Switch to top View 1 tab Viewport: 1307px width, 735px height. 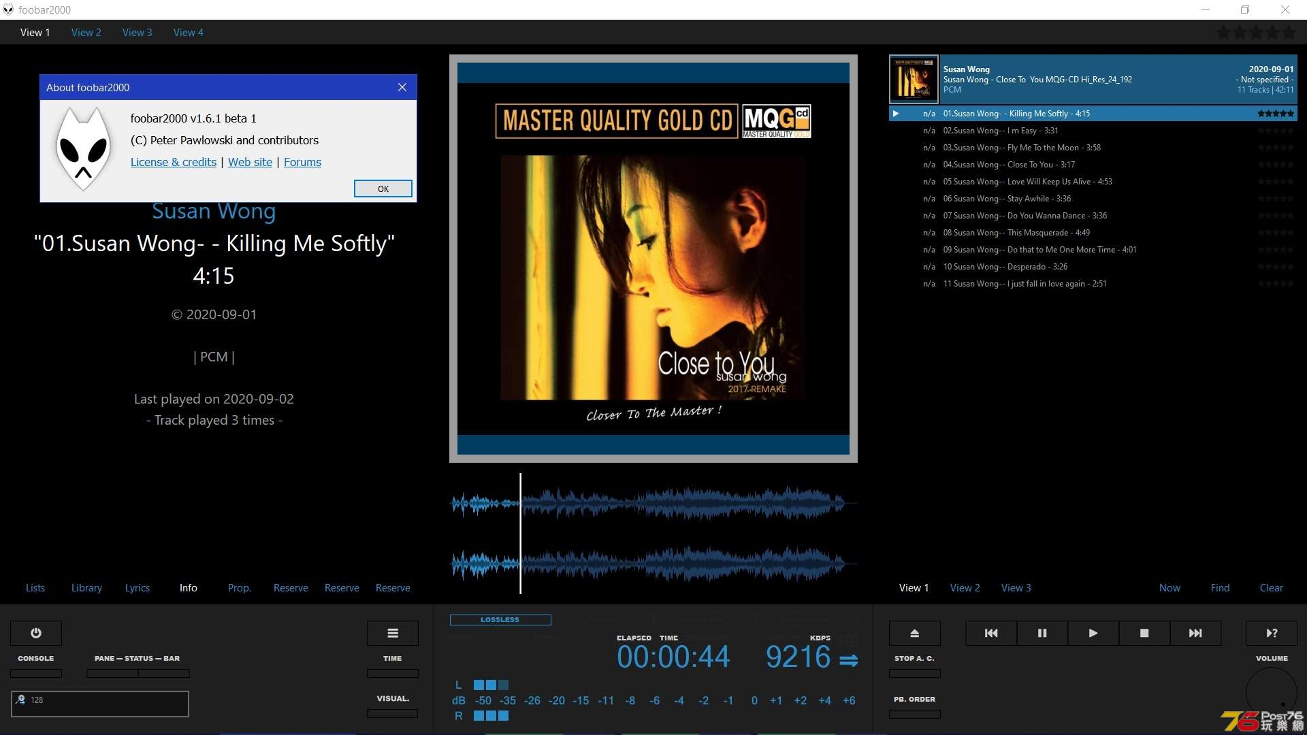click(x=35, y=33)
